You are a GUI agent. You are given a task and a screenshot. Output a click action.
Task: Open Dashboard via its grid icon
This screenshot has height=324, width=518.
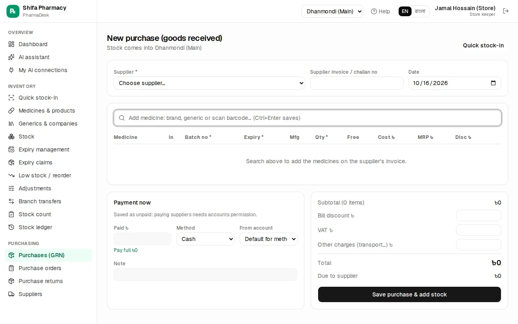(x=11, y=44)
